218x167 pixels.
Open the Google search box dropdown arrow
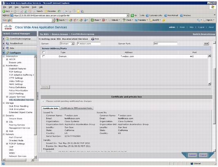pos(53,20)
